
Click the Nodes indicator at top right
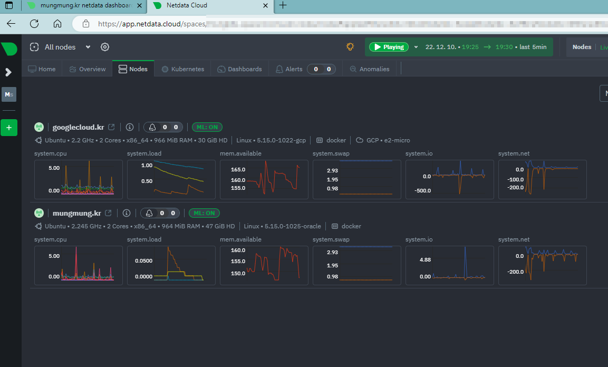(x=582, y=47)
